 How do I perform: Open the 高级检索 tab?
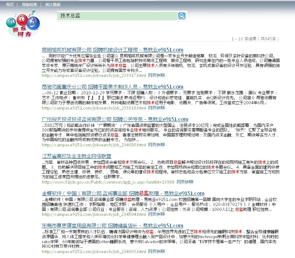pos(29,5)
